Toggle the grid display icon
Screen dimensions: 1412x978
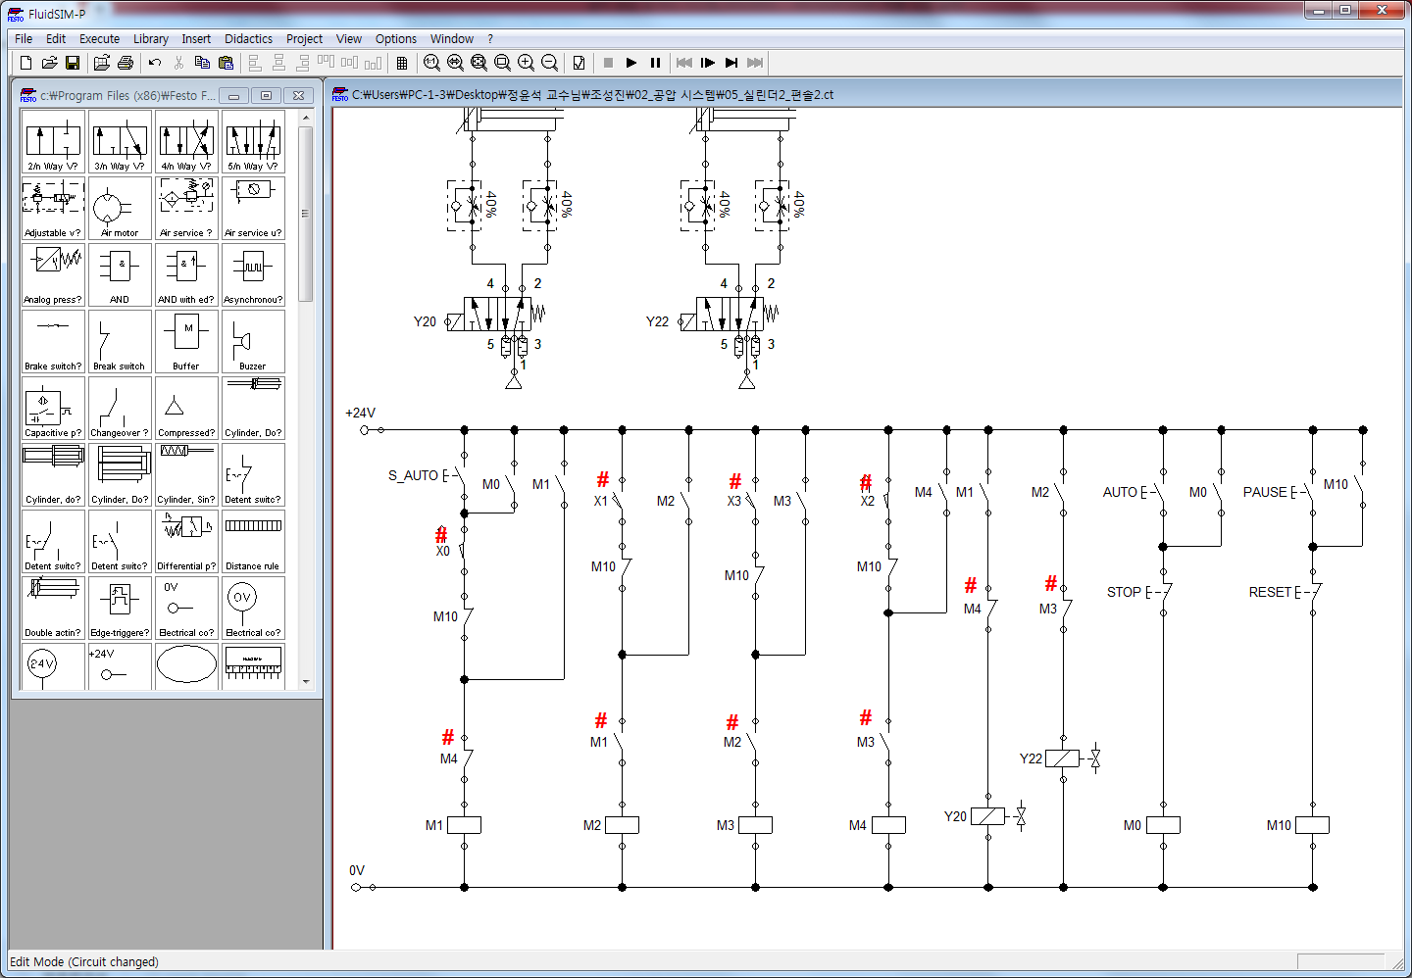[x=402, y=63]
